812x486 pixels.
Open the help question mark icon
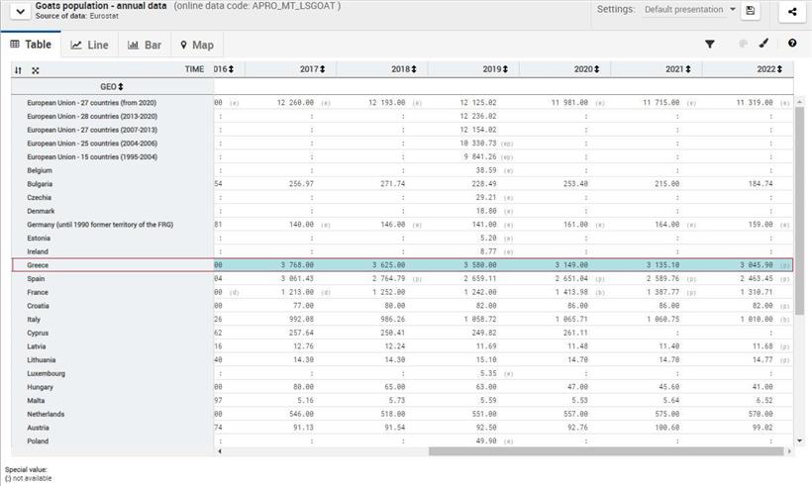tap(792, 45)
